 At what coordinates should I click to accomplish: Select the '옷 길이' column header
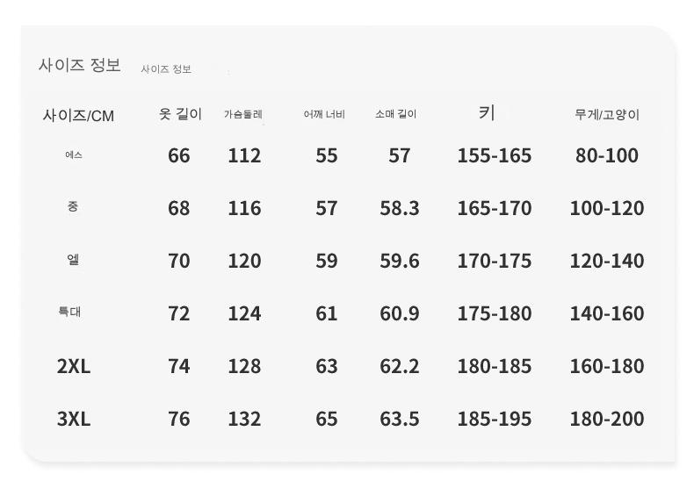click(180, 114)
